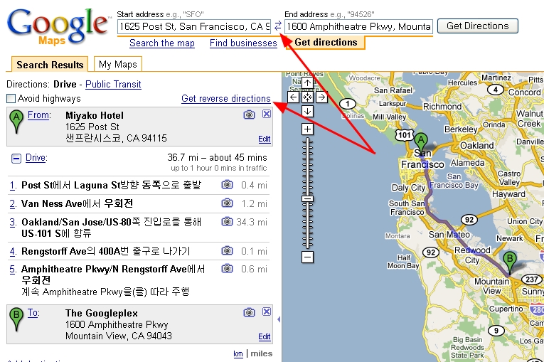544x362 pixels.
Task: Open Search the map link
Action: (x=162, y=43)
